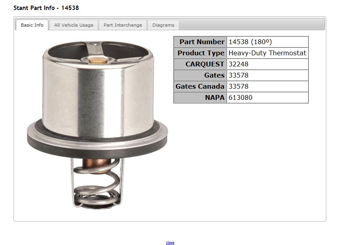The height and width of the screenshot is (245, 341).
Task: Click the close link at the bottom
Action: click(170, 243)
